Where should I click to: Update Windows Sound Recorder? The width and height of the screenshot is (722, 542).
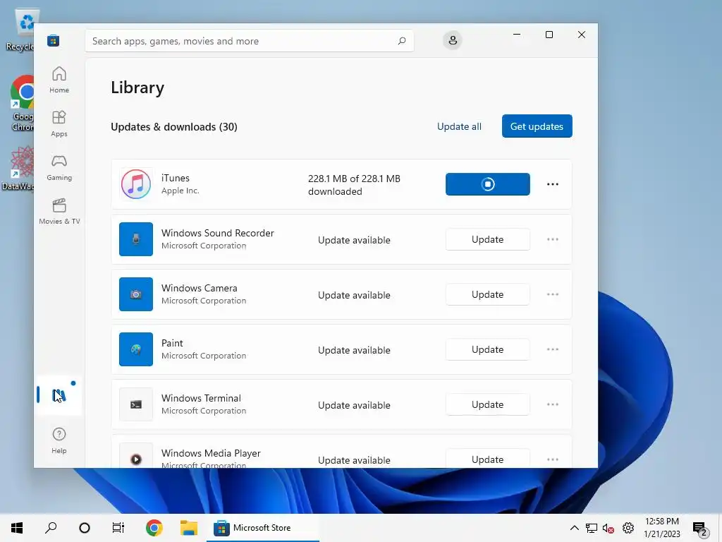point(488,239)
